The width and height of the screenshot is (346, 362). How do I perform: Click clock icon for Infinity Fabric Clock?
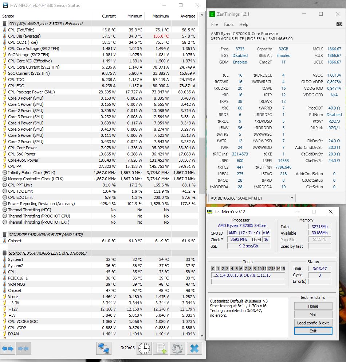tap(4, 173)
